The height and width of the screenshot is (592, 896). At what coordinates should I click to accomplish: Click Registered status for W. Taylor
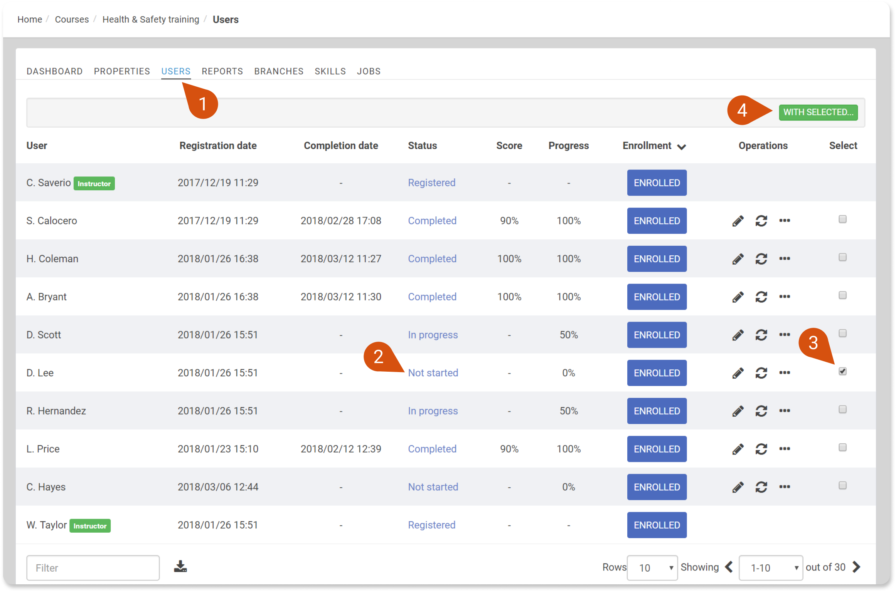coord(431,525)
